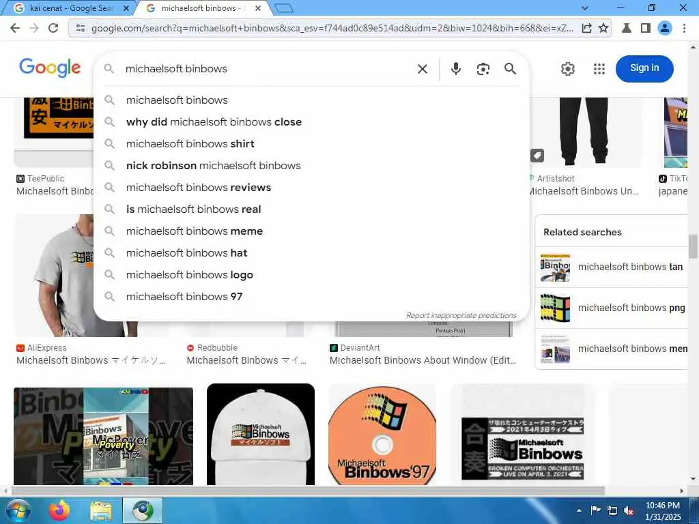Open the TeePublic Michaelsoft Binbows result

55,191
